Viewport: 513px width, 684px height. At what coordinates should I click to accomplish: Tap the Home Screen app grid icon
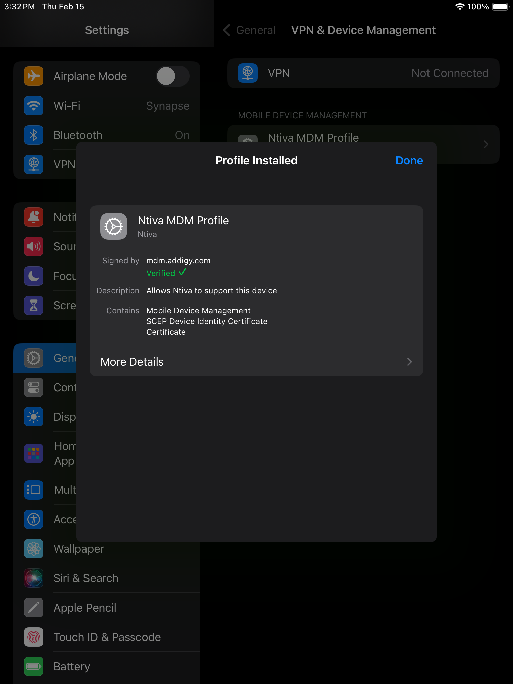coord(34,453)
